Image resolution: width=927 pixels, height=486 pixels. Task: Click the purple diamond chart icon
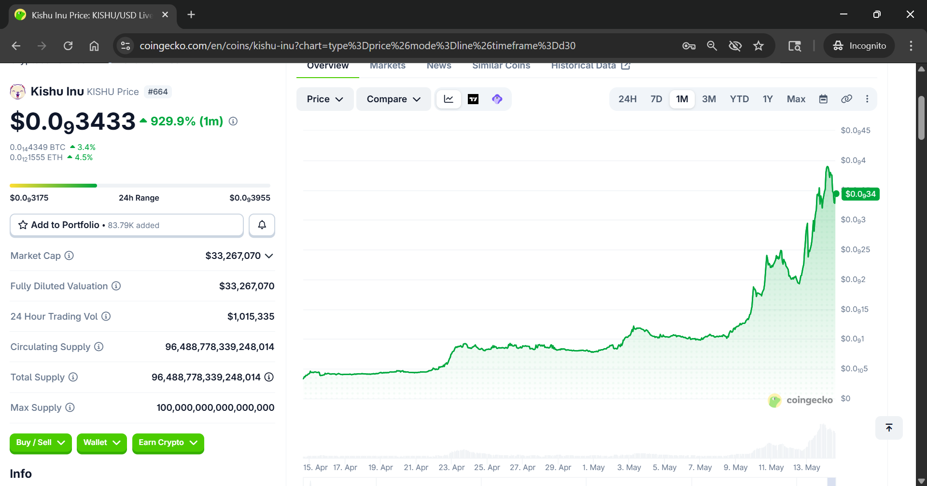click(x=497, y=99)
